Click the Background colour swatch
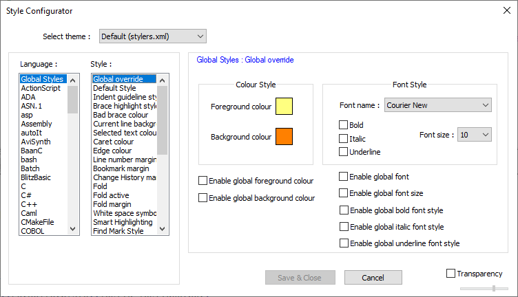This screenshot has height=297, width=518. coord(284,136)
